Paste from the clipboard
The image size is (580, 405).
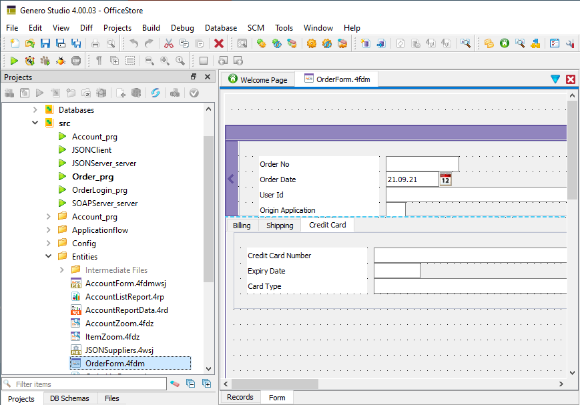[200, 43]
